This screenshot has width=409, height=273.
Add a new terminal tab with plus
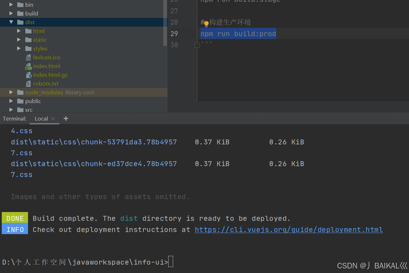click(66, 119)
